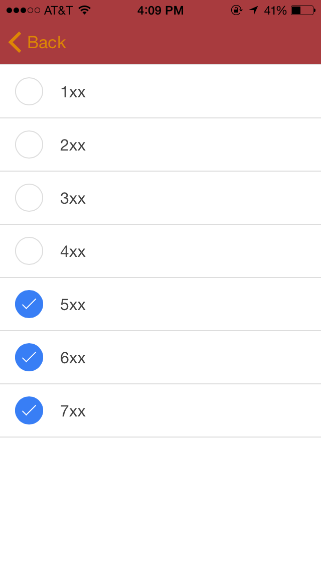
Task: Tap the 4xx label text
Action: pos(73,251)
